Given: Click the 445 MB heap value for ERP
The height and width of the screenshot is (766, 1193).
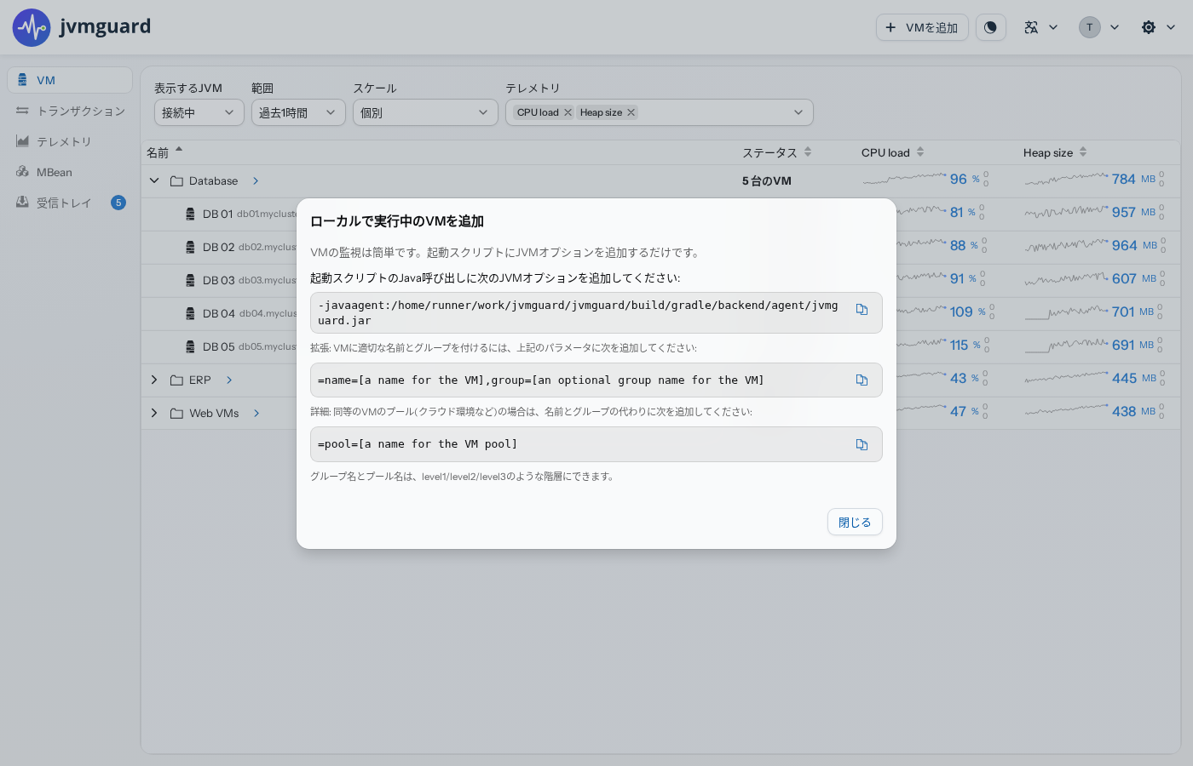Looking at the screenshot, I should (x=1134, y=379).
